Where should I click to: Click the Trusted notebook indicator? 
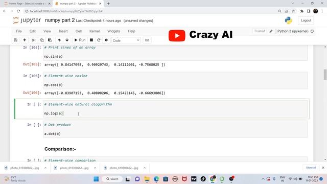pos(259,31)
